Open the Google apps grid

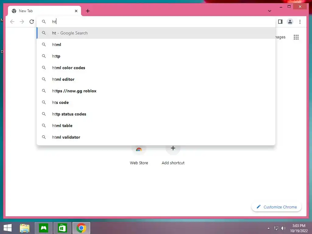[x=296, y=37]
